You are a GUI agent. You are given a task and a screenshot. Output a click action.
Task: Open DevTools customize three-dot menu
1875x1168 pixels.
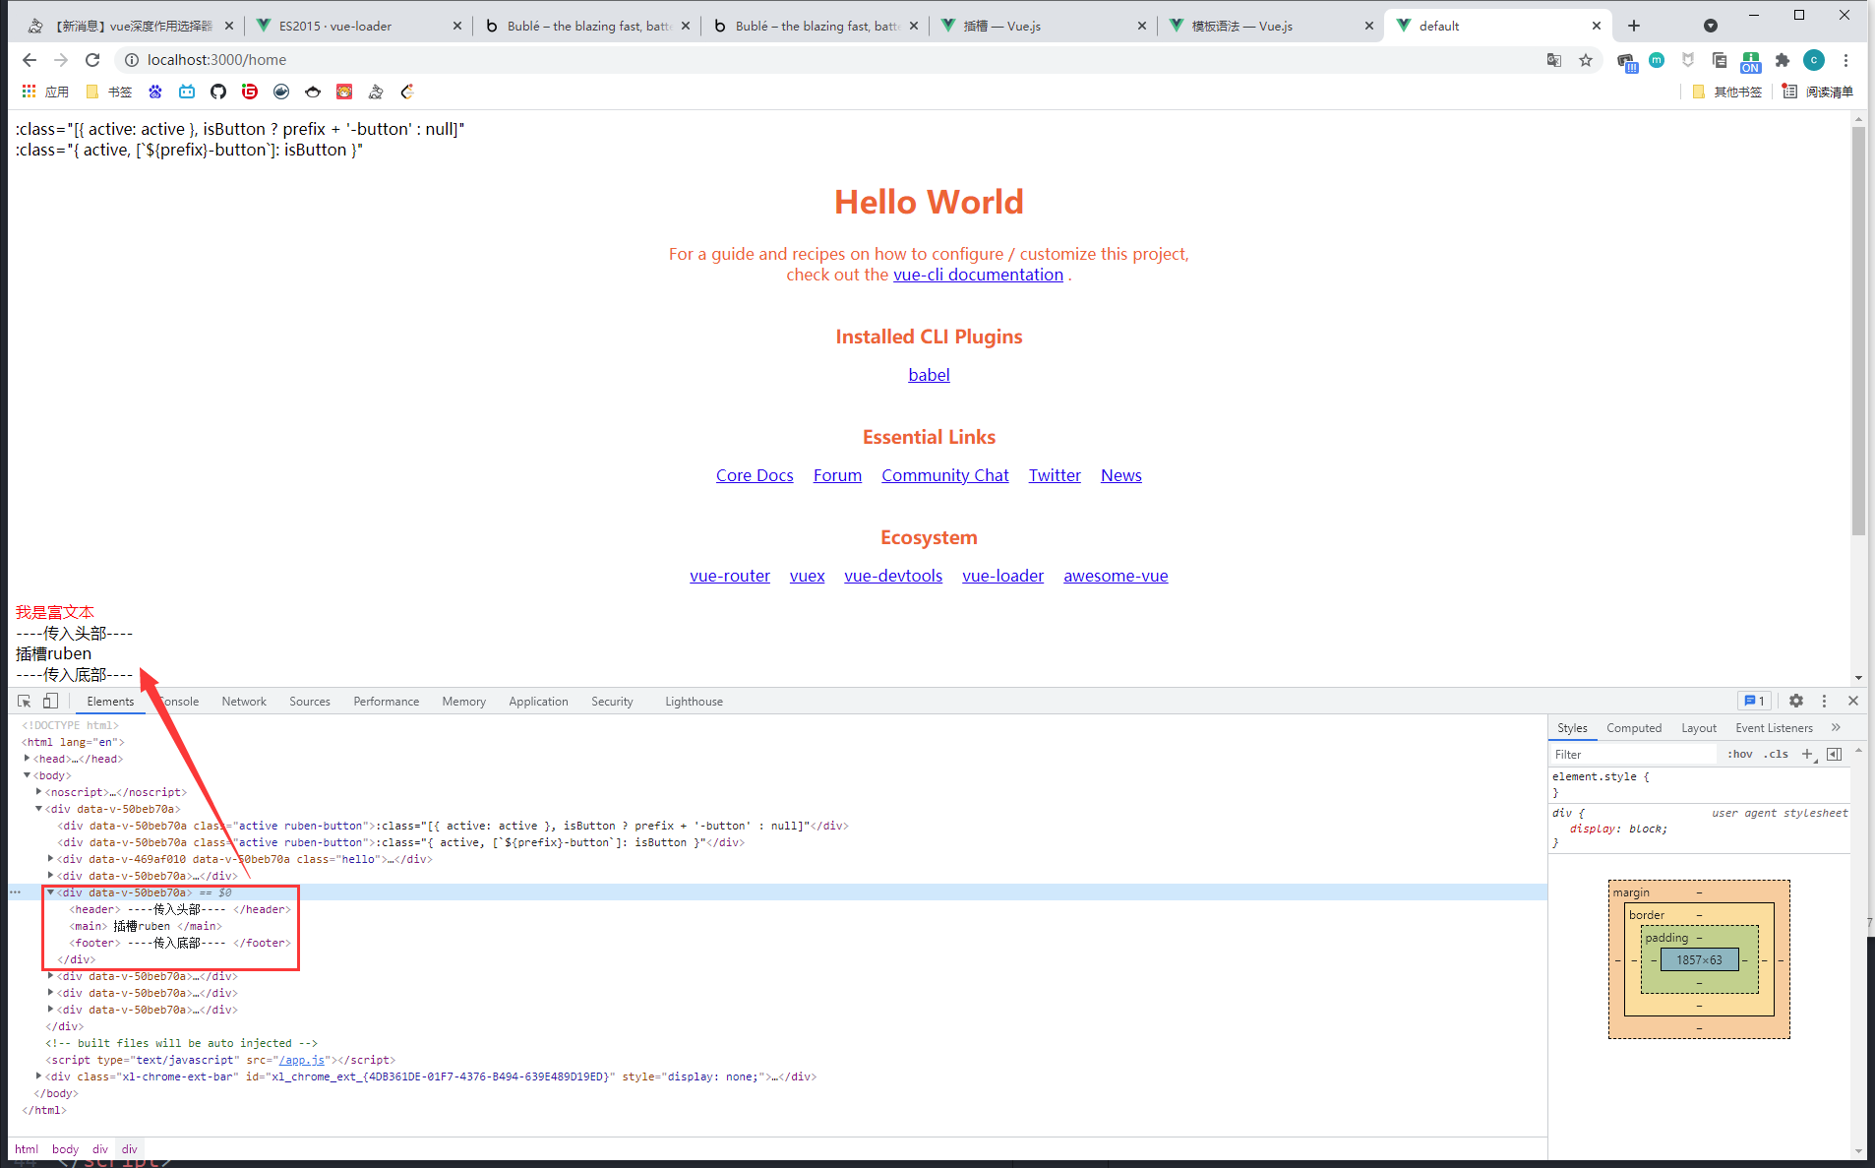tap(1824, 702)
